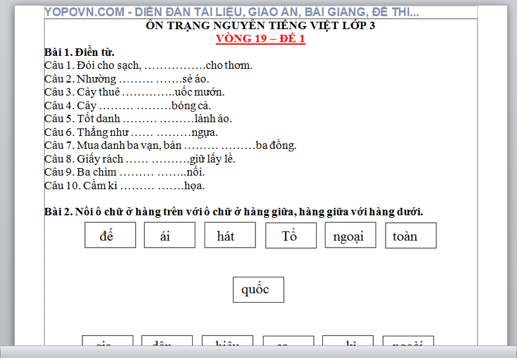This screenshot has width=517, height=358.
Task: Click the title "ÔN TRẠNG NGUYÊN TIẾNG VIỆT LỚP 3"
Action: 260,25
